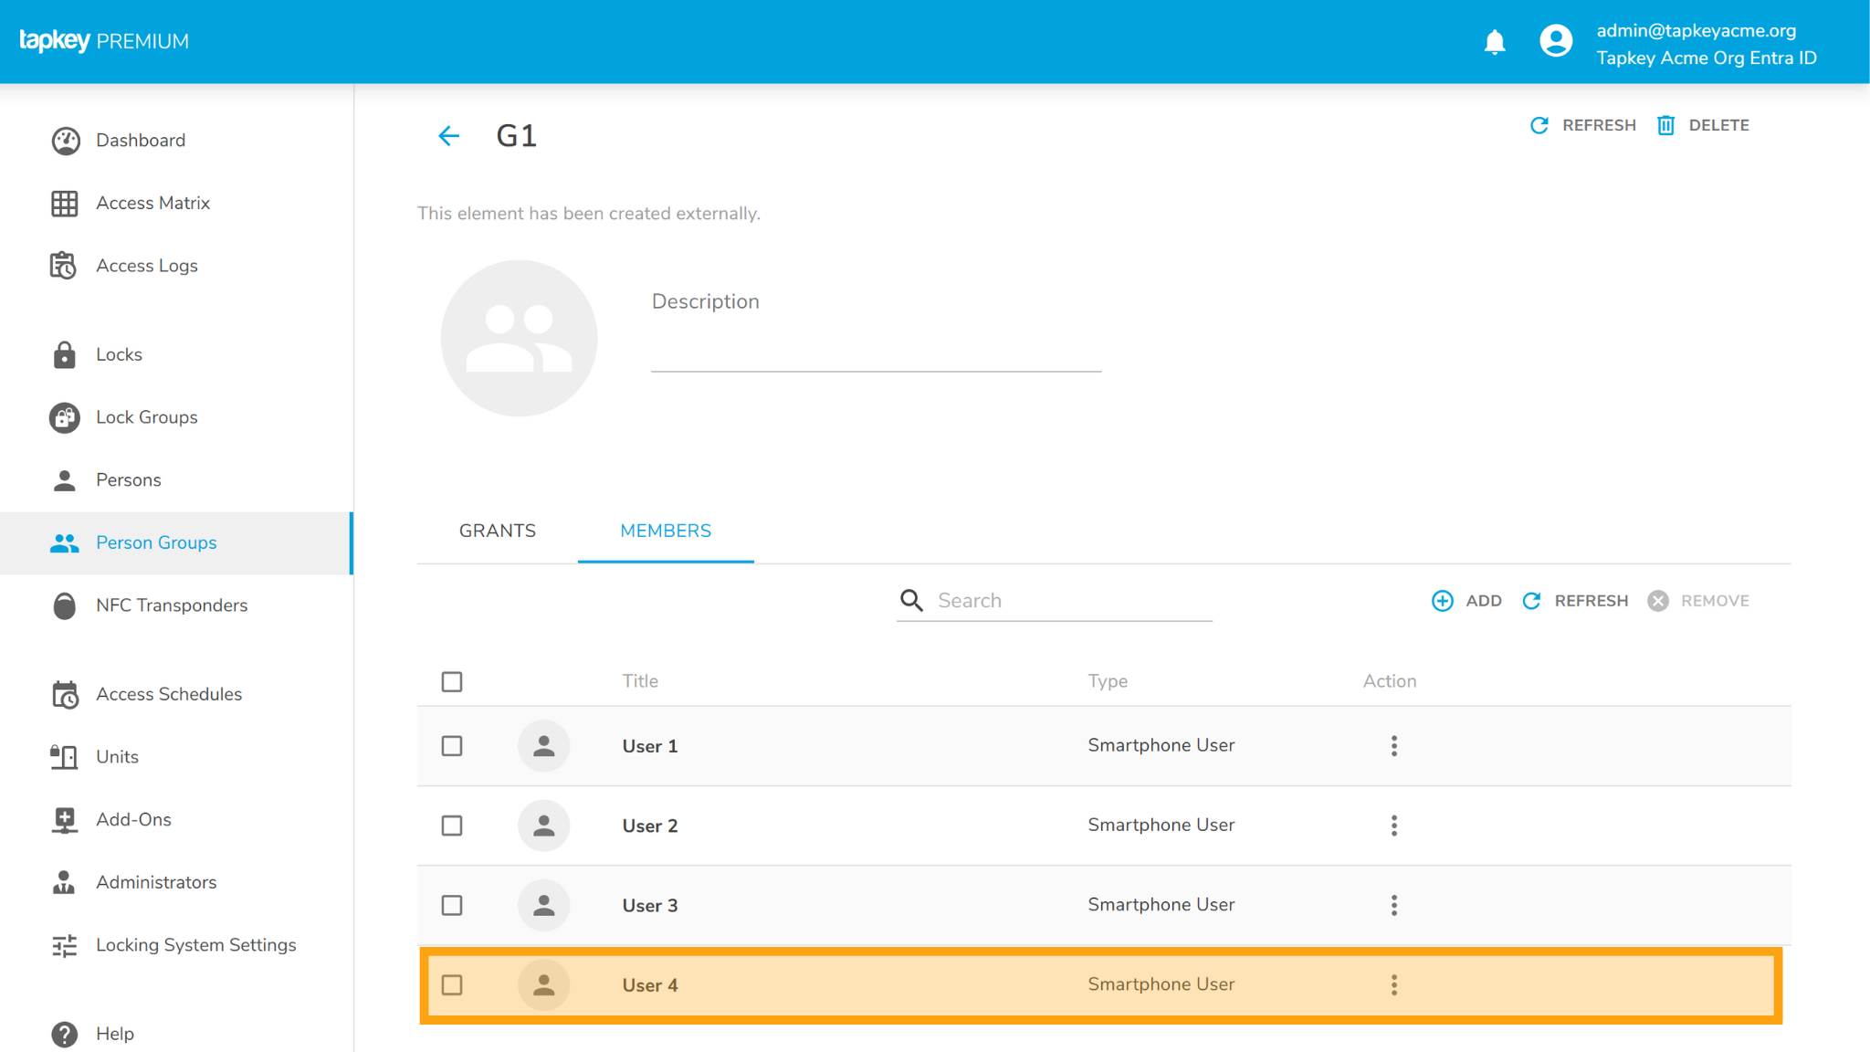Select the MEMBERS tab
The image size is (1870, 1052).
(x=666, y=531)
